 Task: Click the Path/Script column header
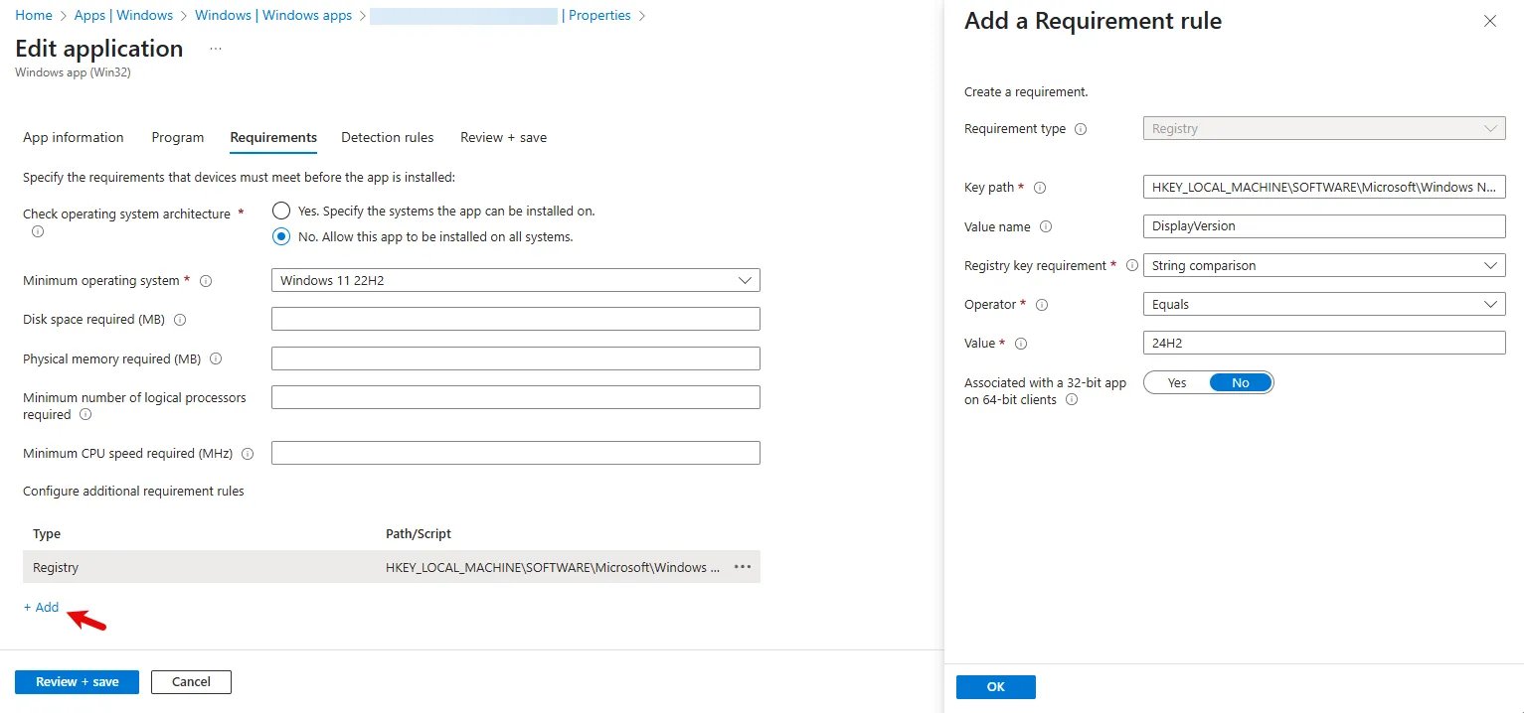tap(419, 533)
